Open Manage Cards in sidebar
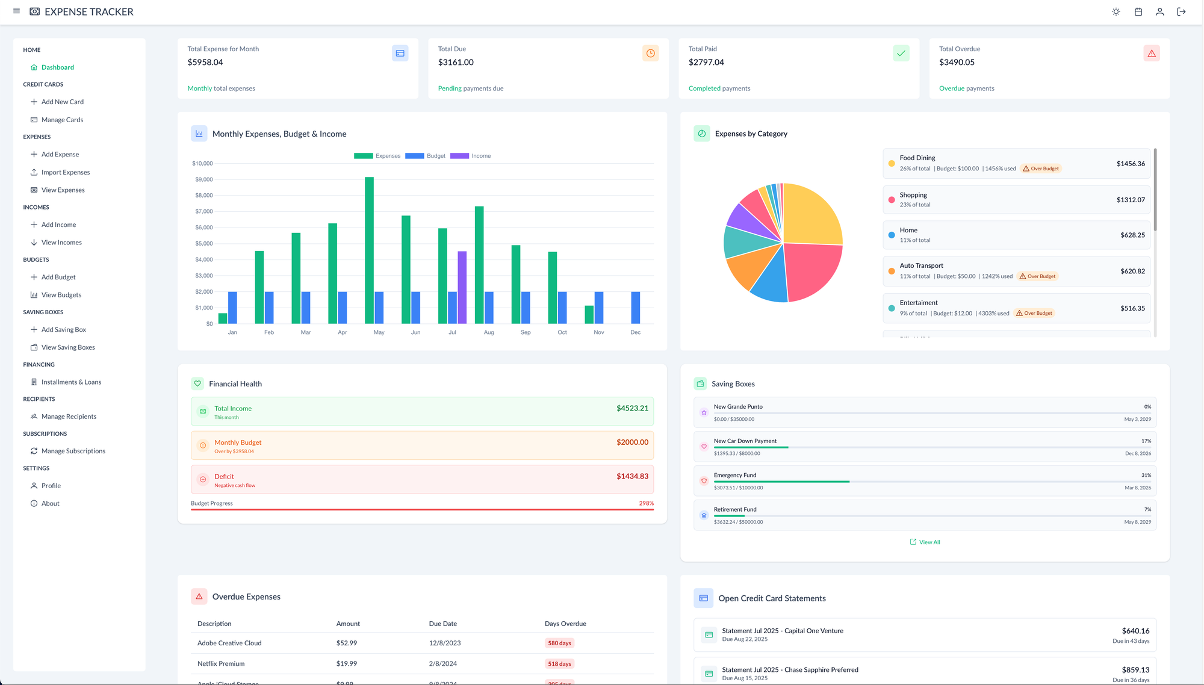This screenshot has height=685, width=1204. [x=62, y=120]
